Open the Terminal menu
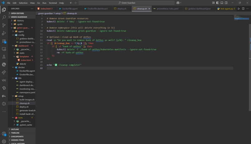This screenshot has height=144, width=251. (53, 3)
